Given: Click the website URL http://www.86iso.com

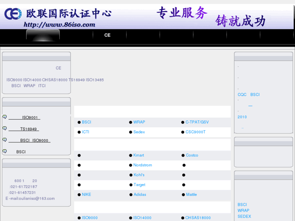Looking at the screenshot, I should (60, 25).
